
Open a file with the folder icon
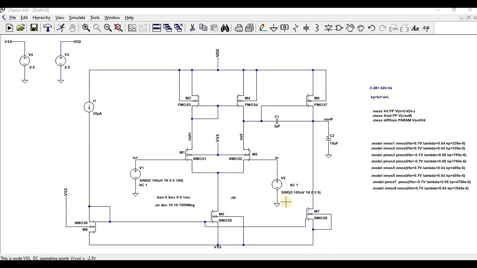(x=21, y=28)
